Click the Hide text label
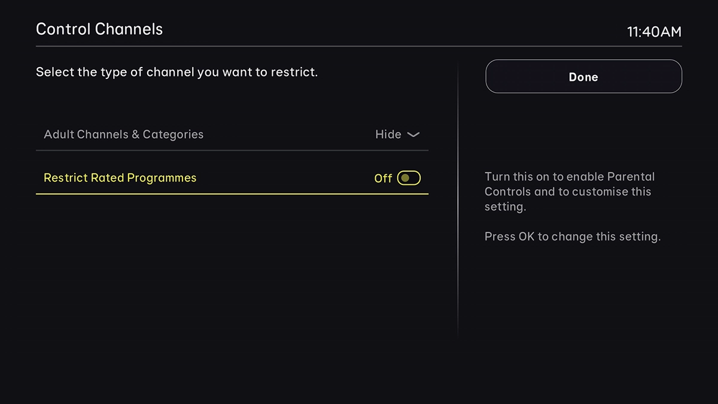This screenshot has width=718, height=404. (388, 134)
